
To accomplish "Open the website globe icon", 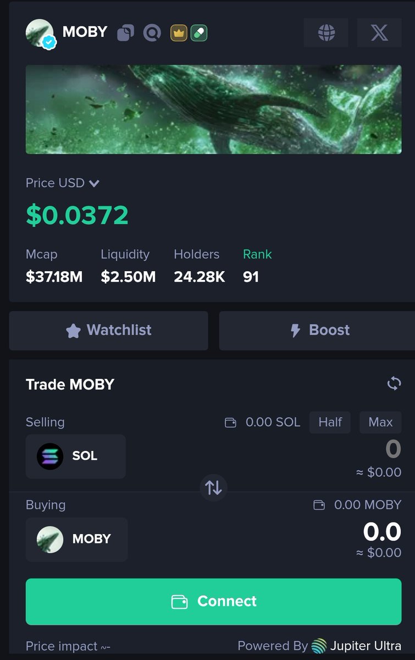I will click(x=327, y=32).
